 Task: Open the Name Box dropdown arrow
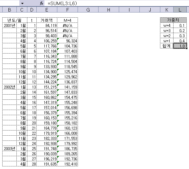[x=22, y=3]
